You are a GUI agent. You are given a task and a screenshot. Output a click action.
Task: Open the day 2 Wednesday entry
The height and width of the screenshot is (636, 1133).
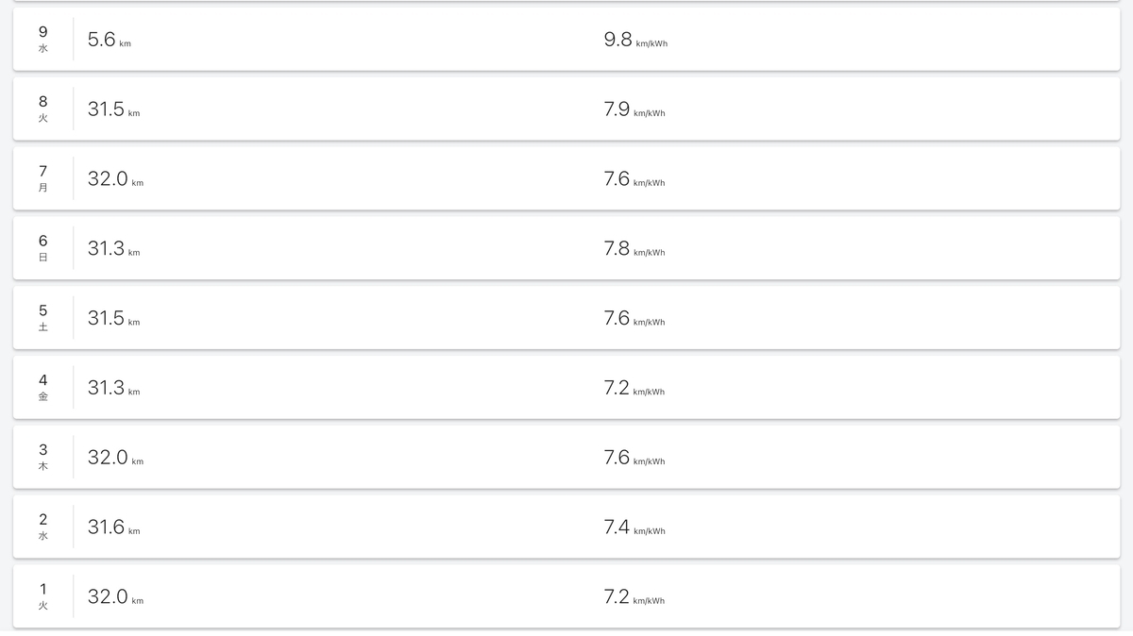point(566,527)
